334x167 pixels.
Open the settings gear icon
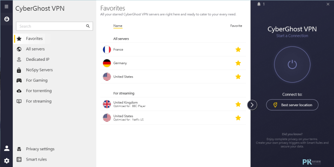point(6,161)
